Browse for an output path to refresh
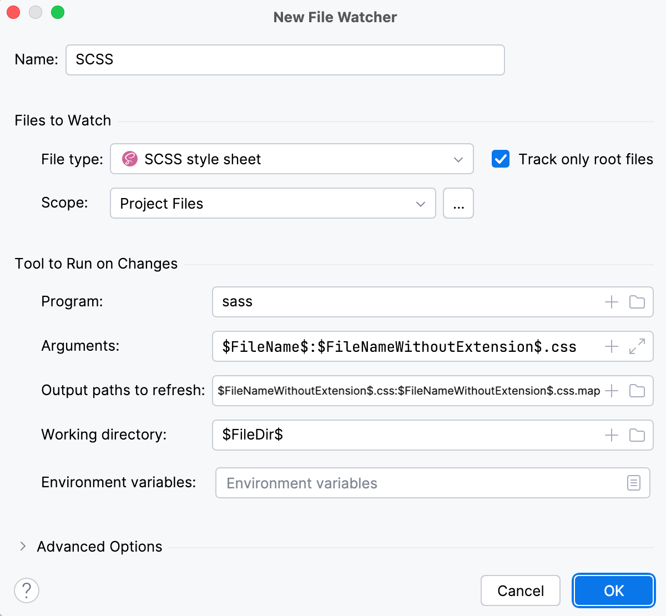 [637, 391]
